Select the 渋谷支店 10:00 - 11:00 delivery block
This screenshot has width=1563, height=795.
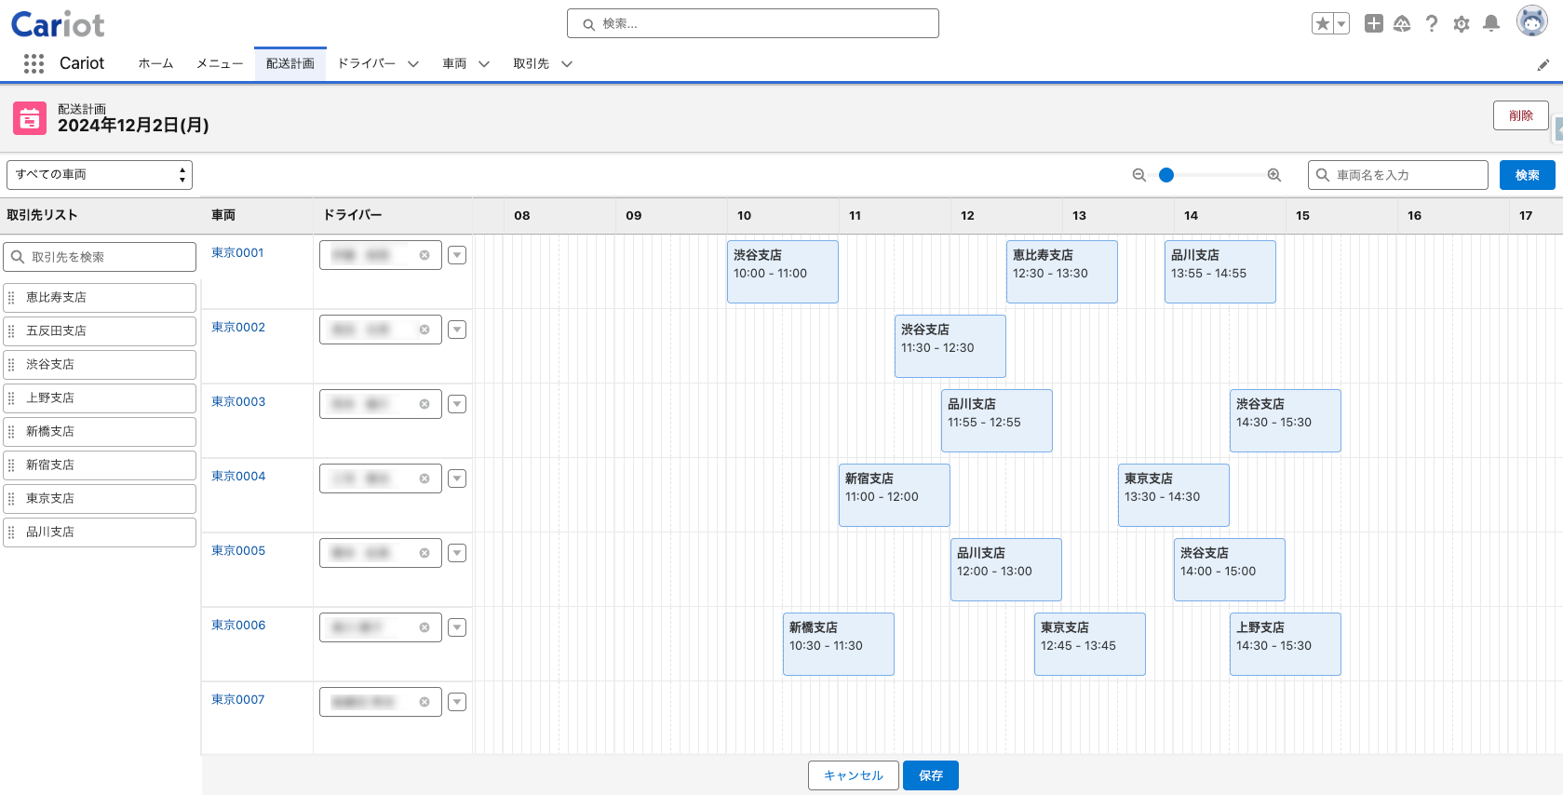point(782,272)
